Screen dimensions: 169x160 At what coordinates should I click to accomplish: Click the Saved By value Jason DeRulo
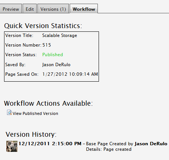tap(56, 65)
